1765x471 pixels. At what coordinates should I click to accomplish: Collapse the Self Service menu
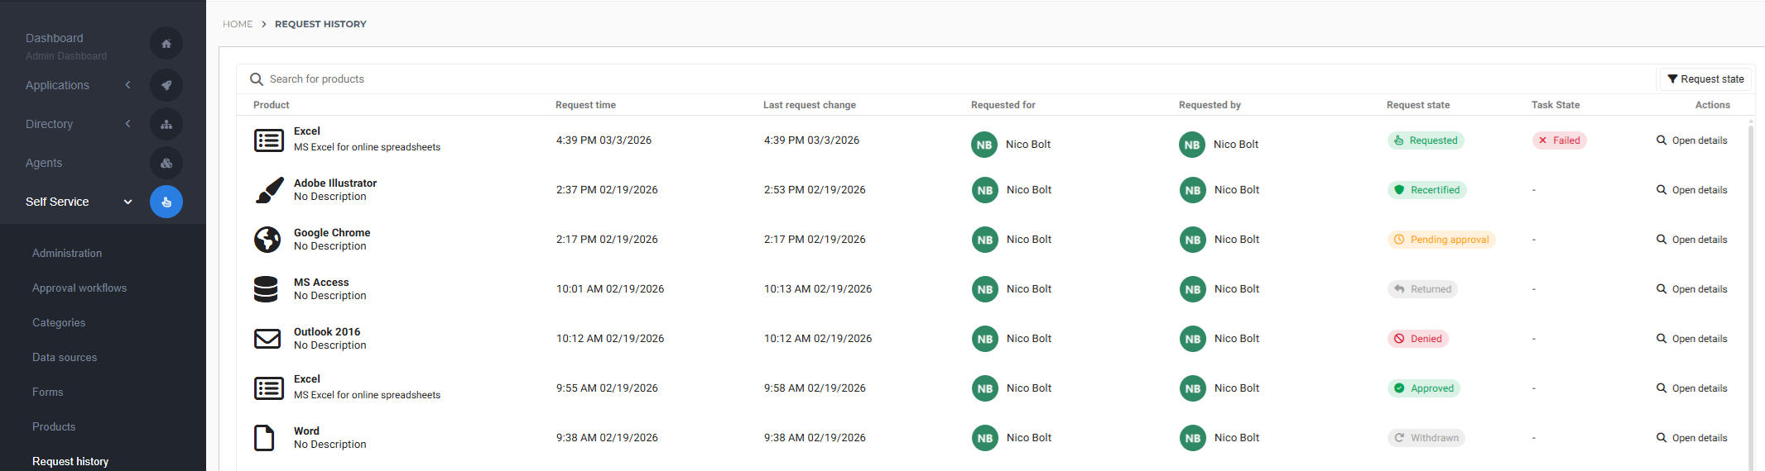coord(127,202)
